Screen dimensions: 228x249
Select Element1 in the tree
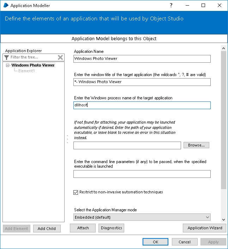tap(26, 71)
